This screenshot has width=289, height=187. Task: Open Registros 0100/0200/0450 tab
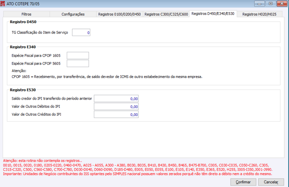120,14
